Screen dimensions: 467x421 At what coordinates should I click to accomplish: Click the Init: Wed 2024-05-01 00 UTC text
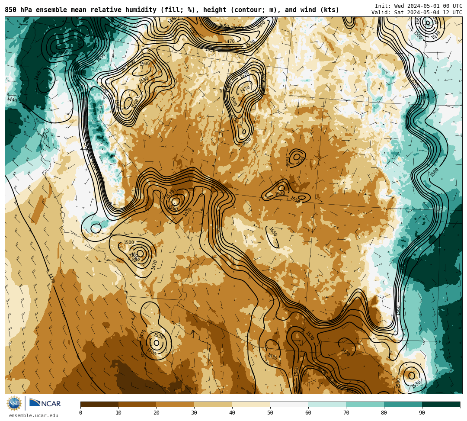point(419,6)
